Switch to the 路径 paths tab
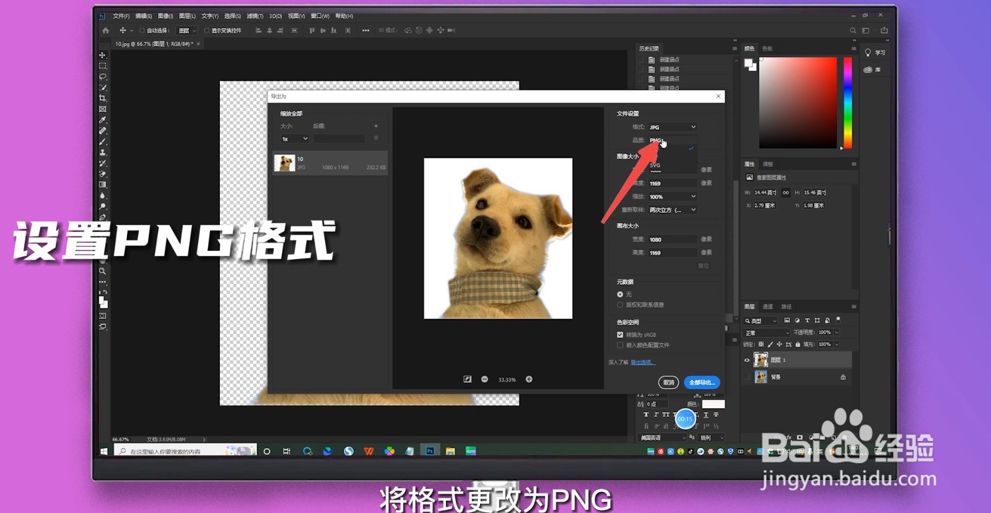This screenshot has width=991, height=513. point(787,307)
